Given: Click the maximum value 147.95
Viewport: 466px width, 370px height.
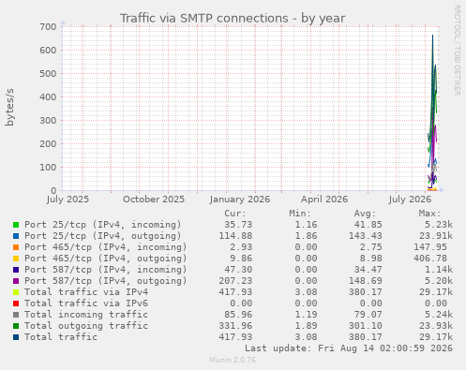Looking at the screenshot, I should [430, 247].
